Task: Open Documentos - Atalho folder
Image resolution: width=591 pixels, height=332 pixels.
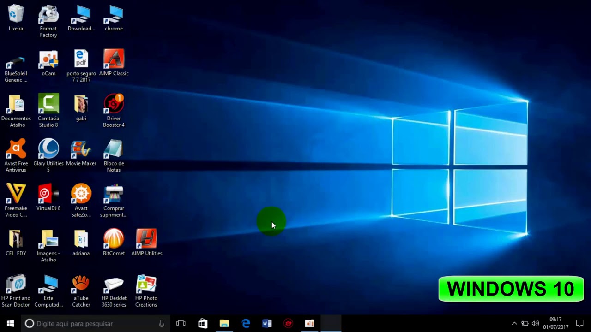Action: pos(16,111)
